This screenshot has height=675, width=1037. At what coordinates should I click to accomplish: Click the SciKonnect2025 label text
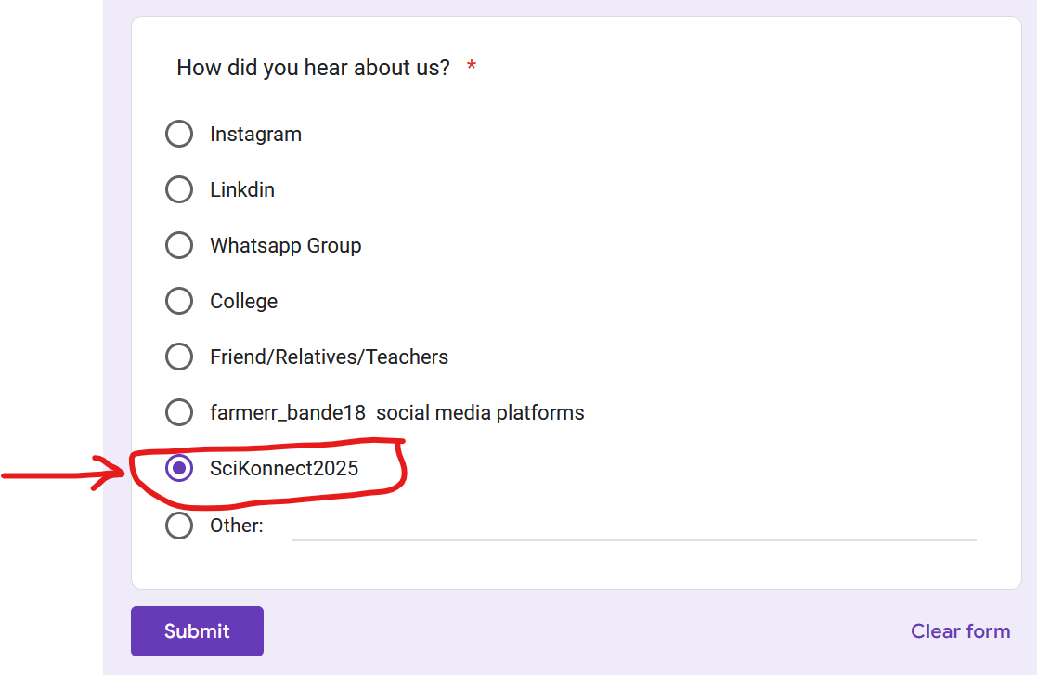284,469
